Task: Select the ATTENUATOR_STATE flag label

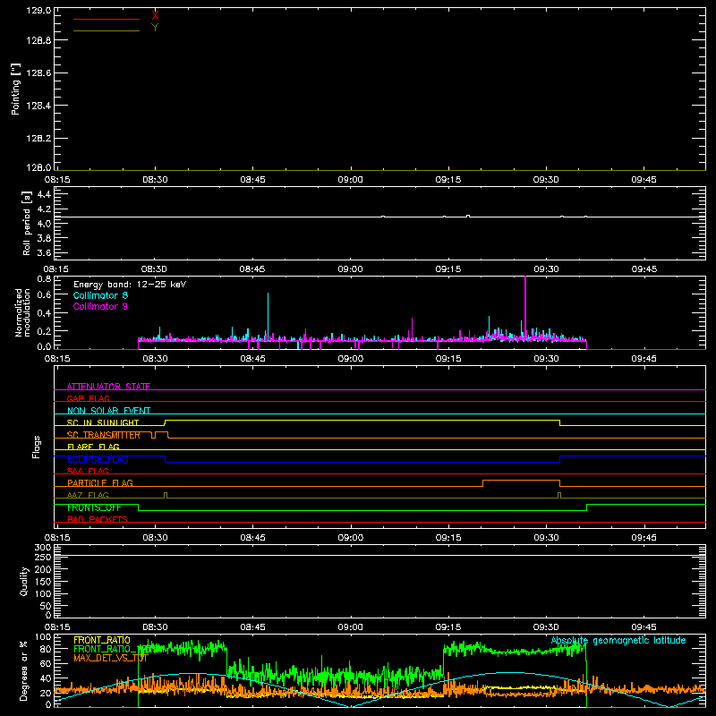Action: tap(108, 387)
